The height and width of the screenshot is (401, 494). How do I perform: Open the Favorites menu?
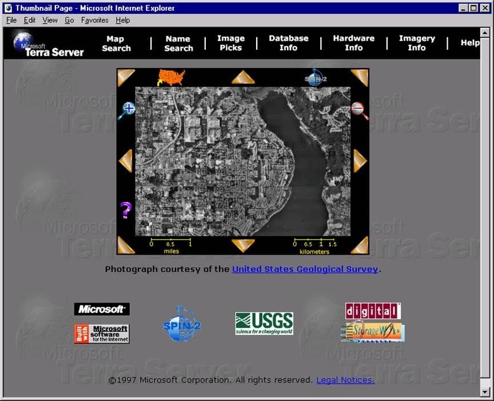point(95,20)
